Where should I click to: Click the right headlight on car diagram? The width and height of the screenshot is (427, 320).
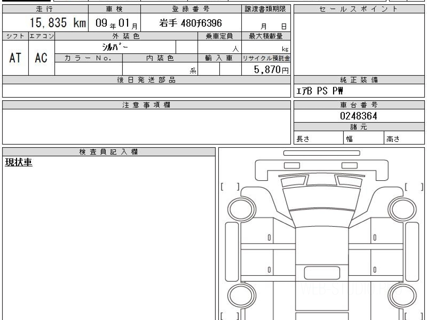point(349,165)
